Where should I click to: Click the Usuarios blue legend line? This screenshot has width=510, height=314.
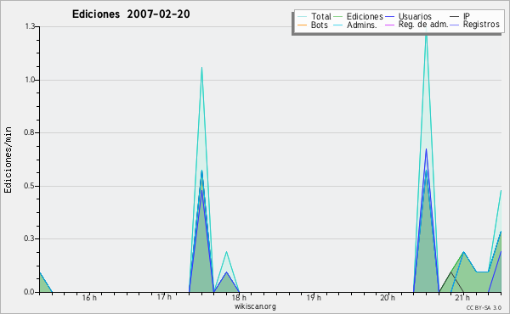[x=389, y=17]
